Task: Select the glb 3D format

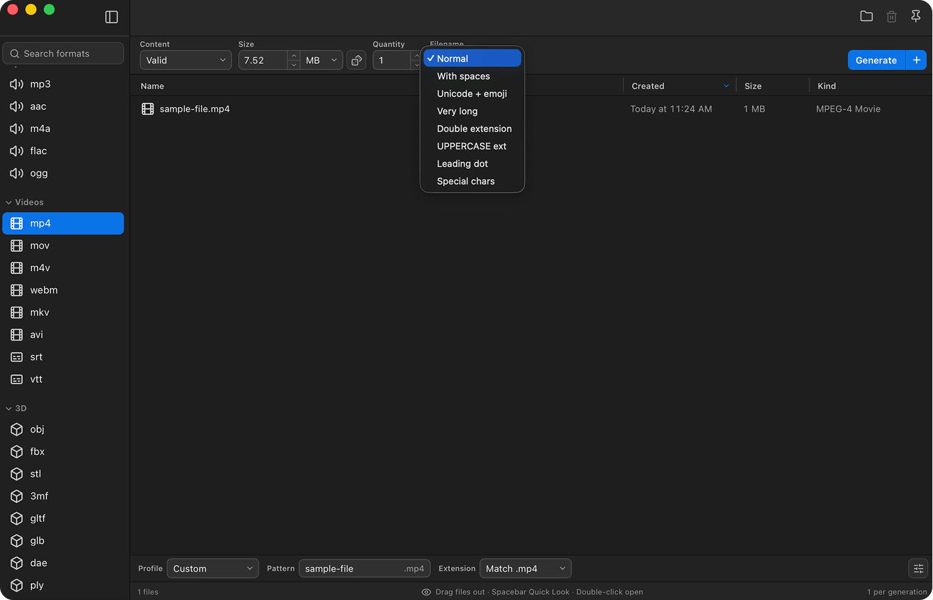Action: click(63, 541)
